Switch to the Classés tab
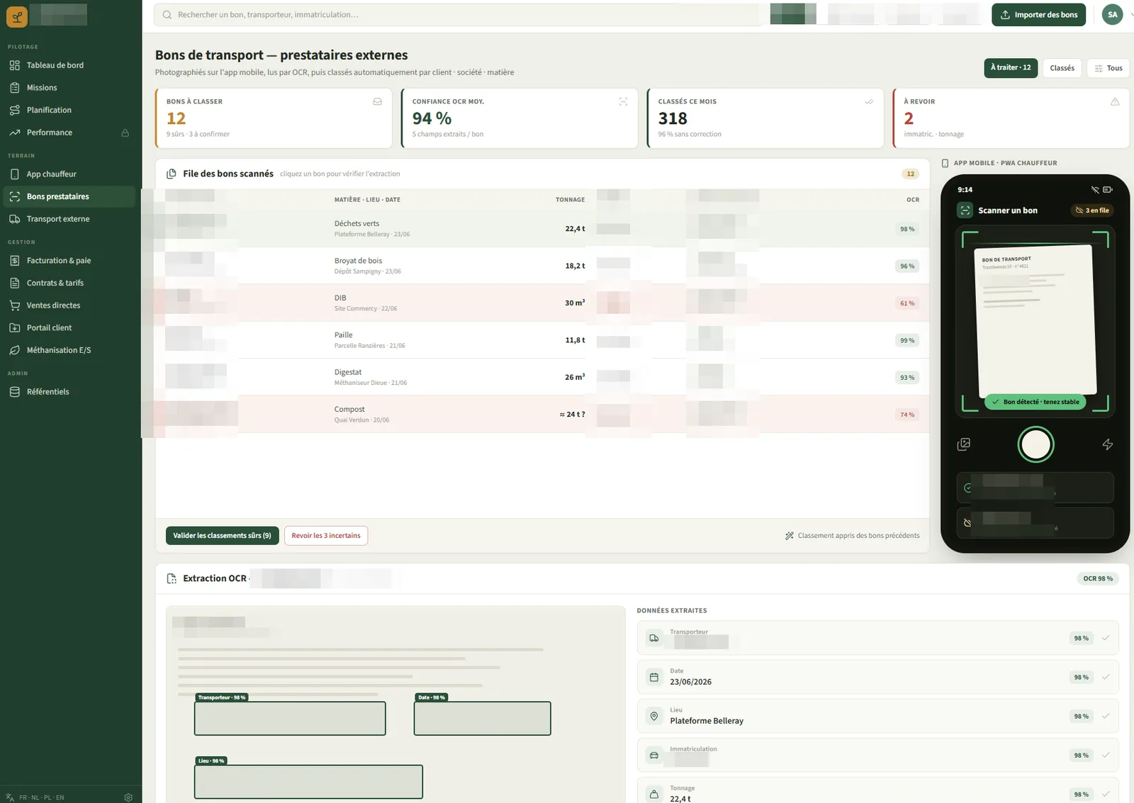Screen dimensions: 1134x803 tap(1062, 68)
